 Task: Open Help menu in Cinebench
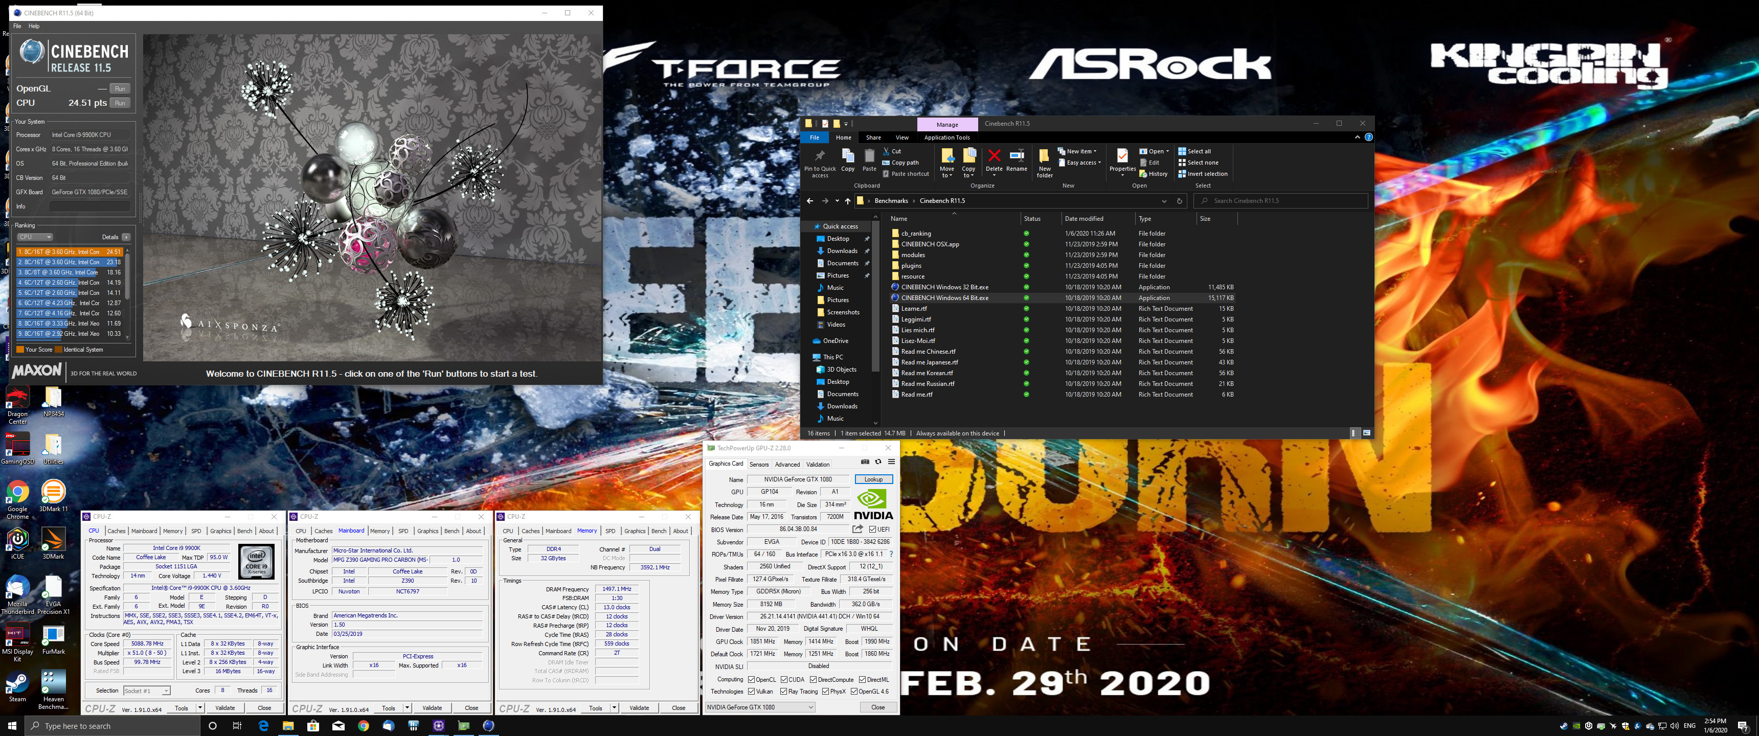coord(34,26)
